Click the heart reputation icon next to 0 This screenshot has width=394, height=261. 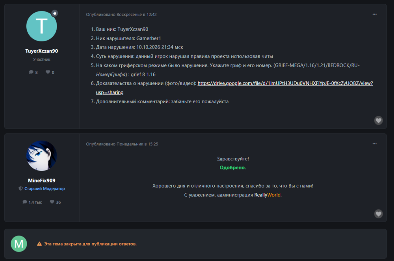click(48, 72)
